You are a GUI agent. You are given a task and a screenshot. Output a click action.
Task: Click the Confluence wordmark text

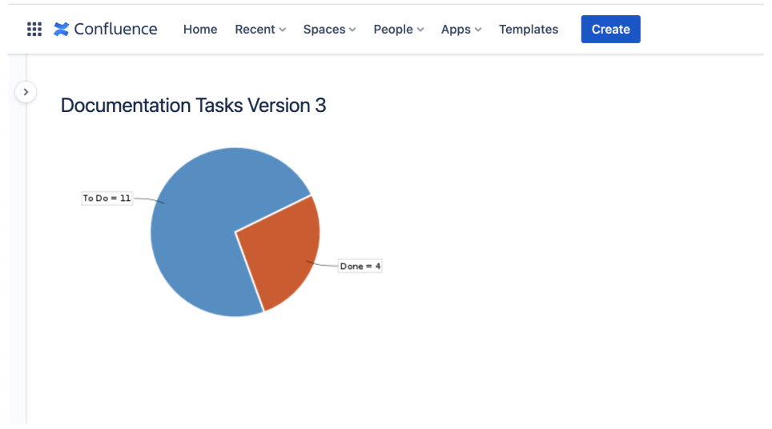(115, 29)
